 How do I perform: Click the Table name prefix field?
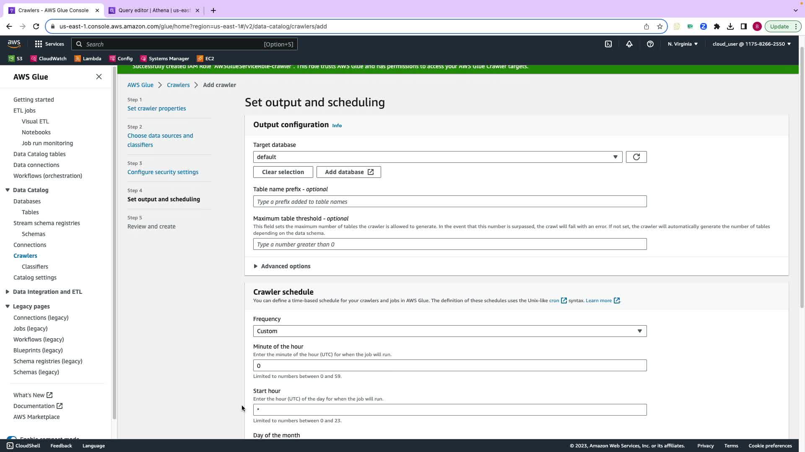[449, 202]
